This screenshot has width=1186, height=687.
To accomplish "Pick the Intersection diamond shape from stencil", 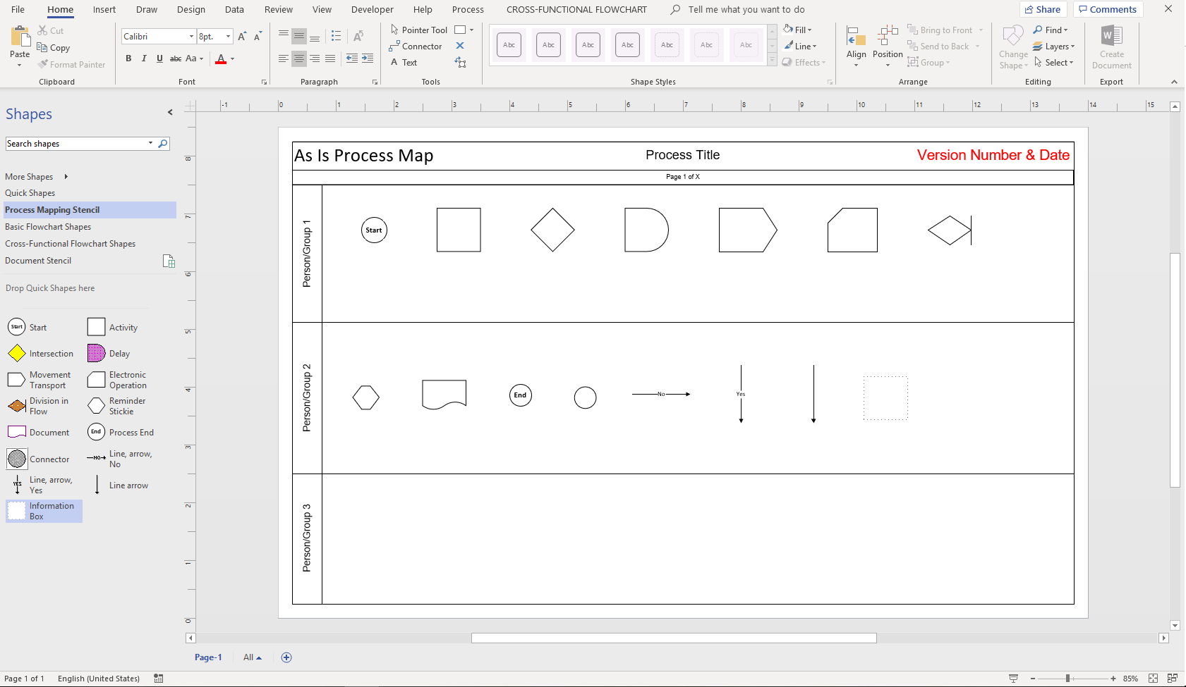I will (x=17, y=354).
